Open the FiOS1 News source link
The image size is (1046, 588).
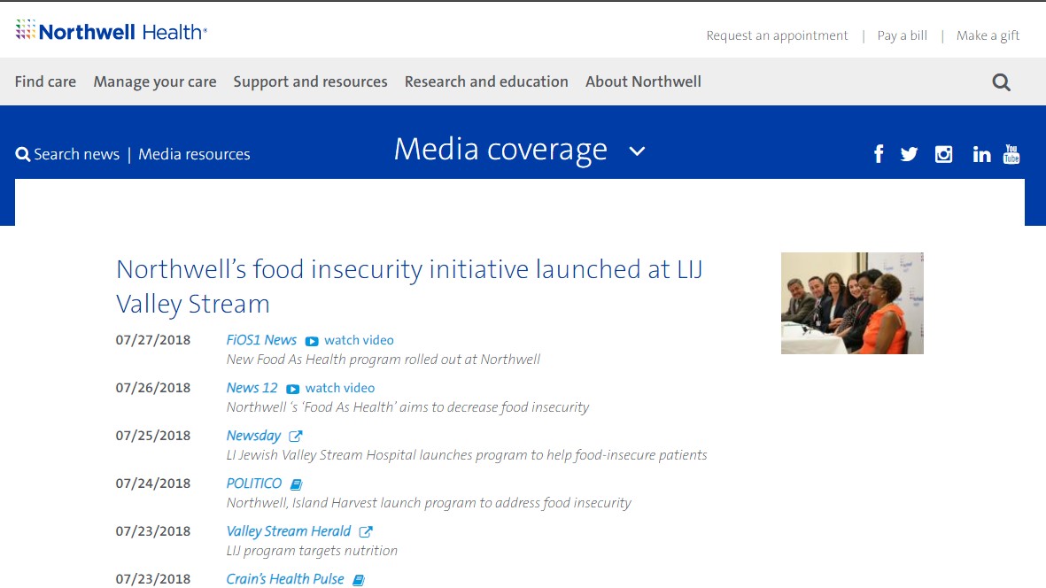261,340
